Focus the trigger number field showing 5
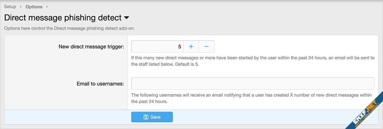 [157, 46]
